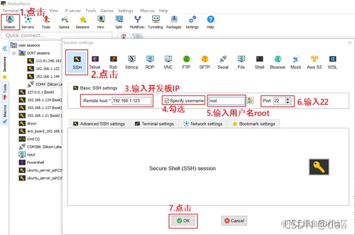Select the VNC session type
Screen dimensions: 355x235
point(168,62)
